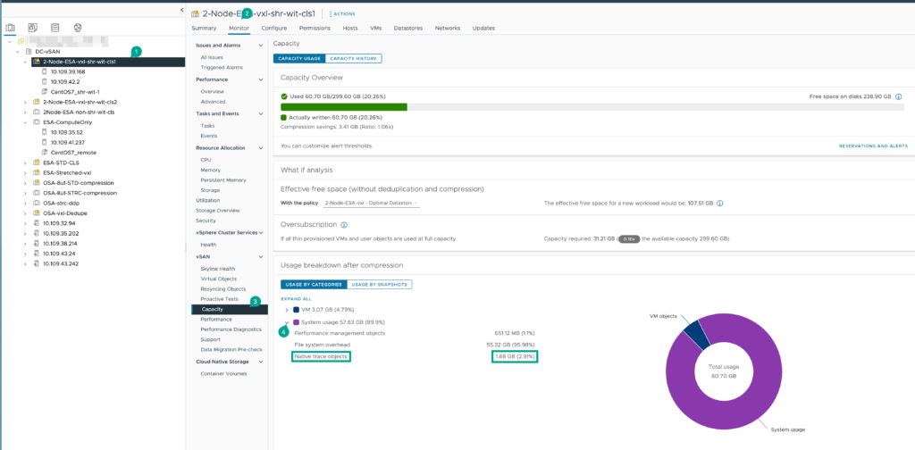Open Virtual Objects under vSAN
Screen dimensions: 915x450
click(x=219, y=279)
